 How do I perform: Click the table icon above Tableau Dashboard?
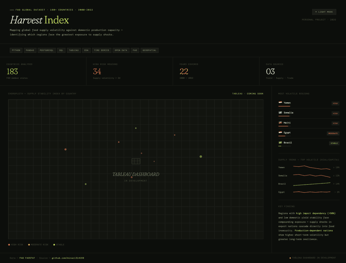click(x=136, y=161)
